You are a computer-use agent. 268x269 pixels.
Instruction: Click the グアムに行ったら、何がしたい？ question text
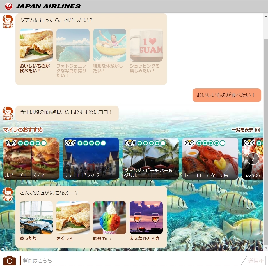[56, 20]
